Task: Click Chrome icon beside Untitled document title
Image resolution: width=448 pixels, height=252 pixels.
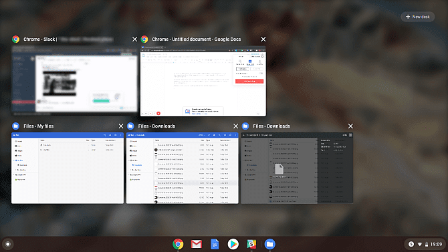Action: [144, 39]
